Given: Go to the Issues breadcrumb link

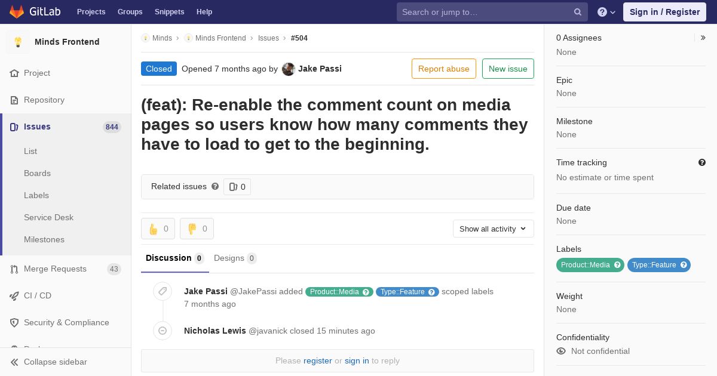Looking at the screenshot, I should coord(268,38).
